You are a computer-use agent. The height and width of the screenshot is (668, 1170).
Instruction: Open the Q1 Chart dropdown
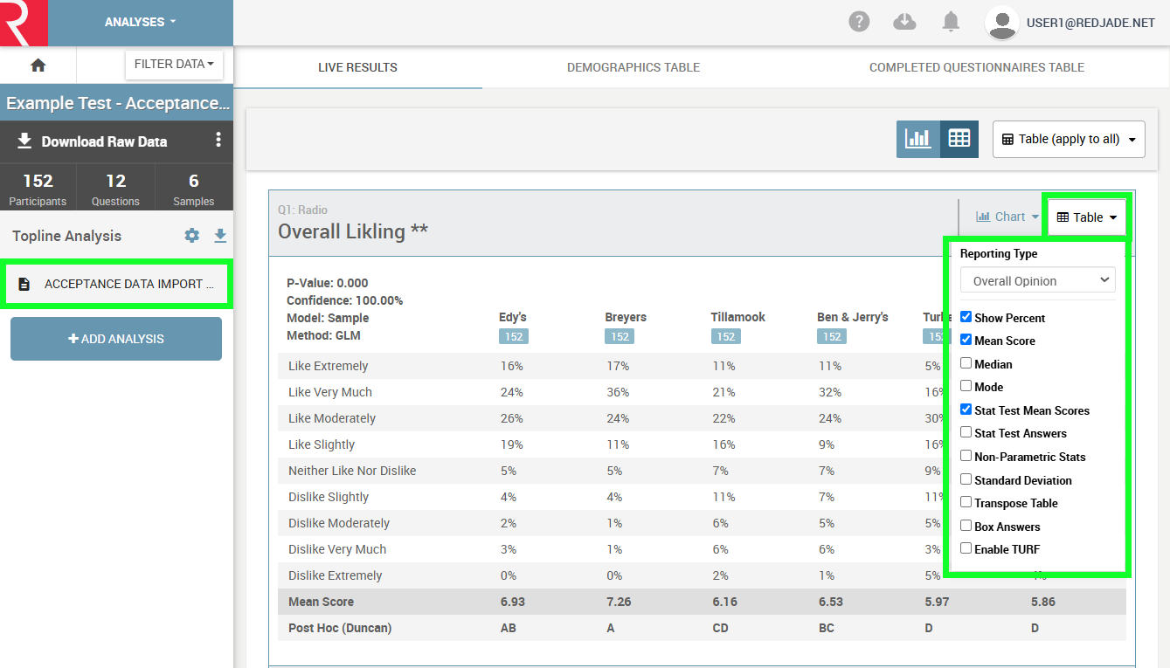coord(1007,217)
